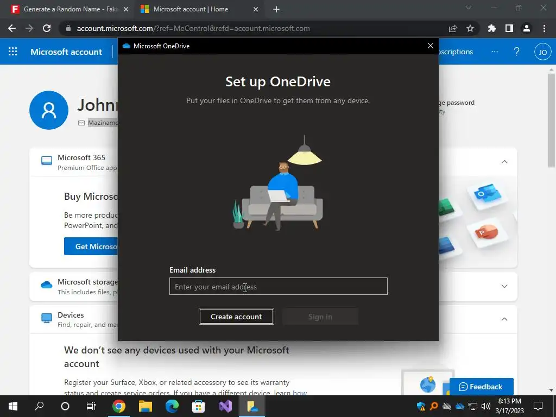This screenshot has width=556, height=417.
Task: Open a new browser tab
Action: [x=276, y=10]
